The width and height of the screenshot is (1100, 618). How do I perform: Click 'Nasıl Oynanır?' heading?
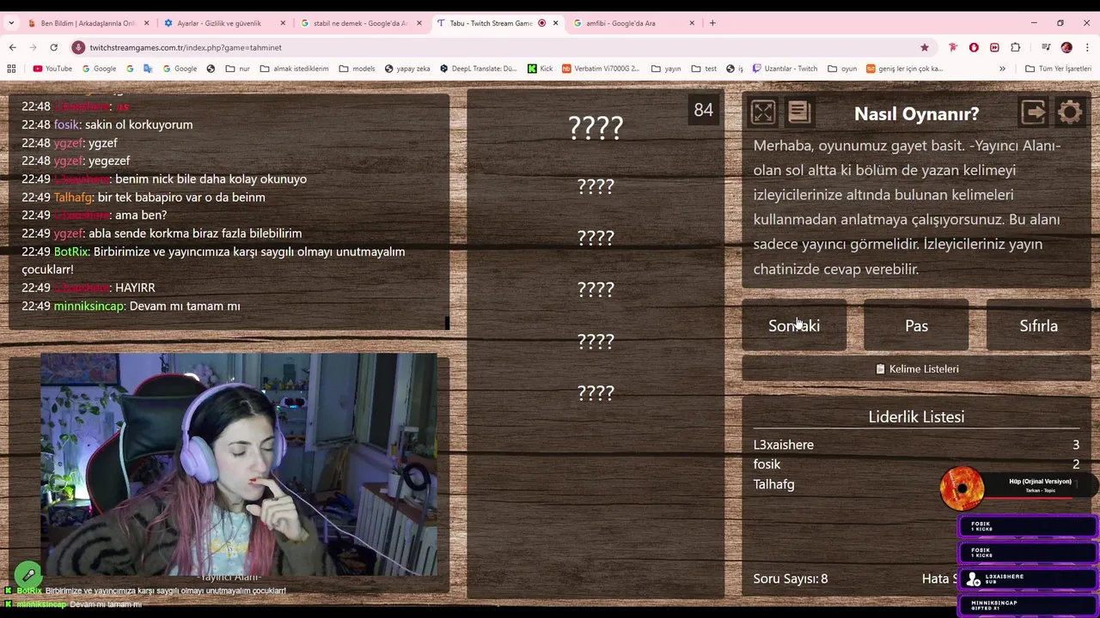click(x=916, y=113)
